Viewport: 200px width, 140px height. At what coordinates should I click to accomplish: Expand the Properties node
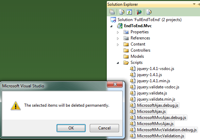(x=118, y=32)
